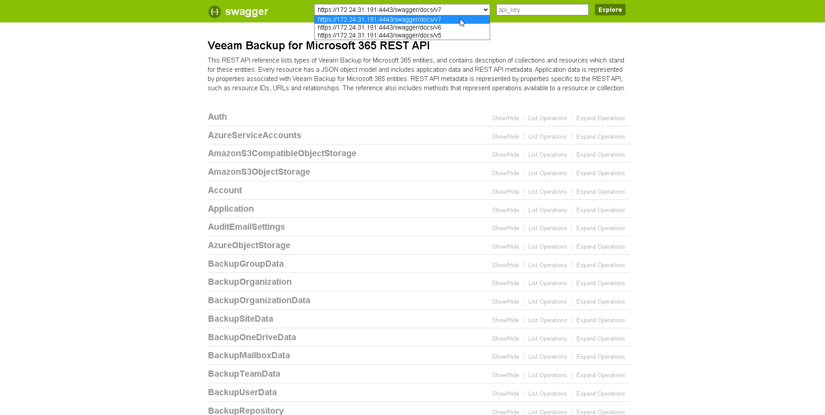Expand Operations for AmazonS3ObjectStorage
Screen dimensions: 825x415
pyautogui.click(x=601, y=173)
